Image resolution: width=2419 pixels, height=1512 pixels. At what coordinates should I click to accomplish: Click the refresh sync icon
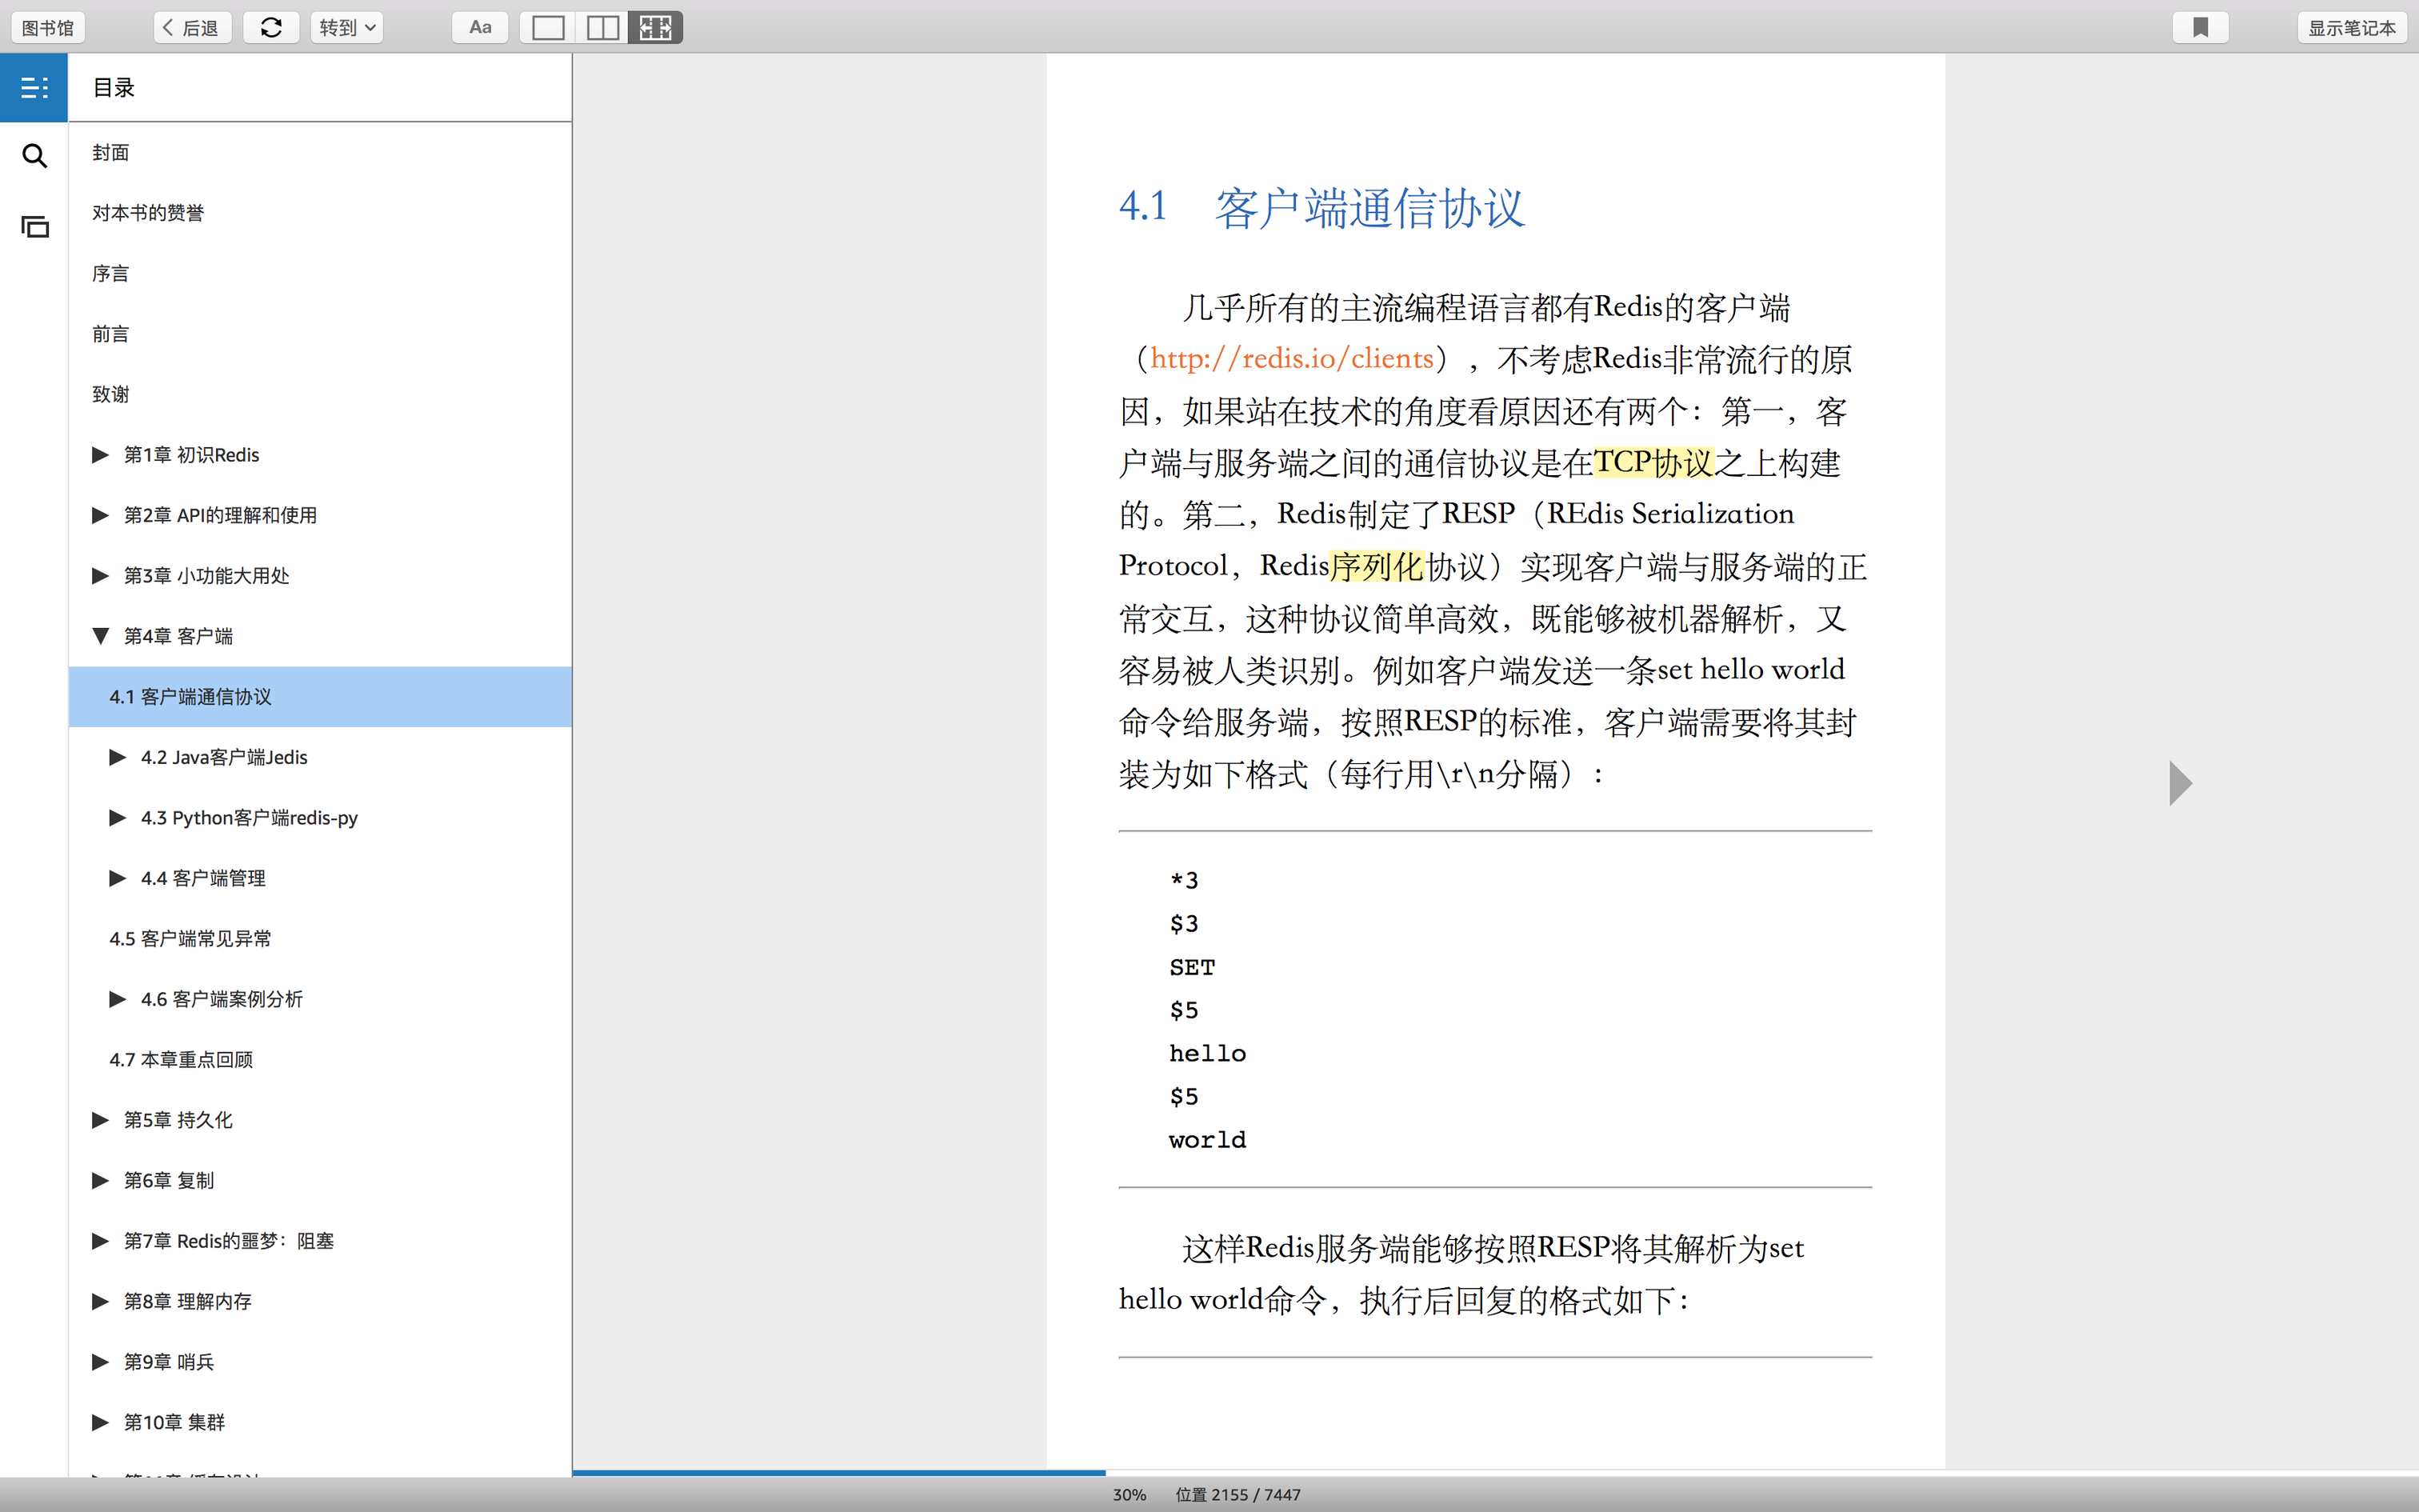271,28
